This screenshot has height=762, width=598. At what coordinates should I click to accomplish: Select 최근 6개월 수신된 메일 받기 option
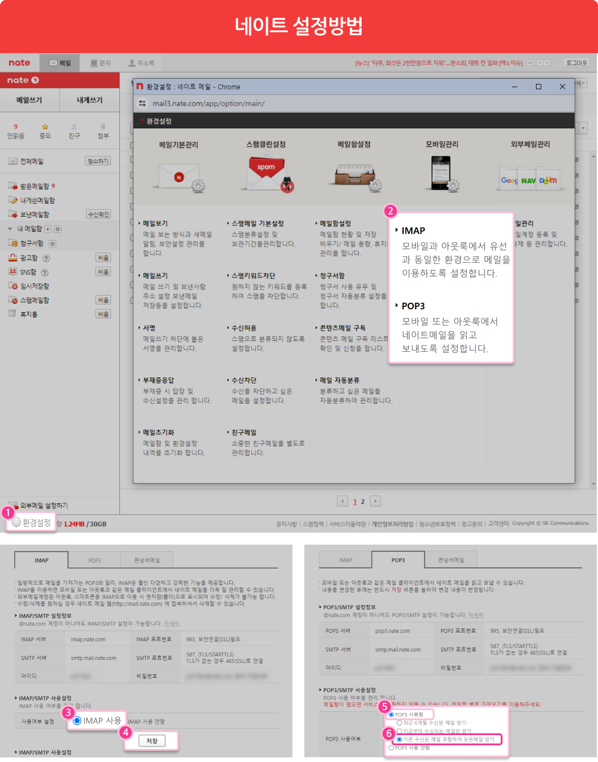pyautogui.click(x=399, y=723)
